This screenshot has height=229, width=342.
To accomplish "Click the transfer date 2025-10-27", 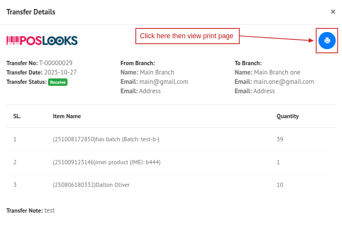I will click(60, 73).
